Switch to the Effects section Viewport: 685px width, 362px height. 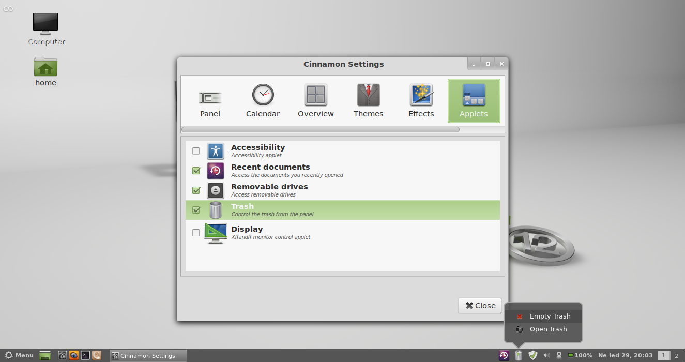click(x=421, y=101)
